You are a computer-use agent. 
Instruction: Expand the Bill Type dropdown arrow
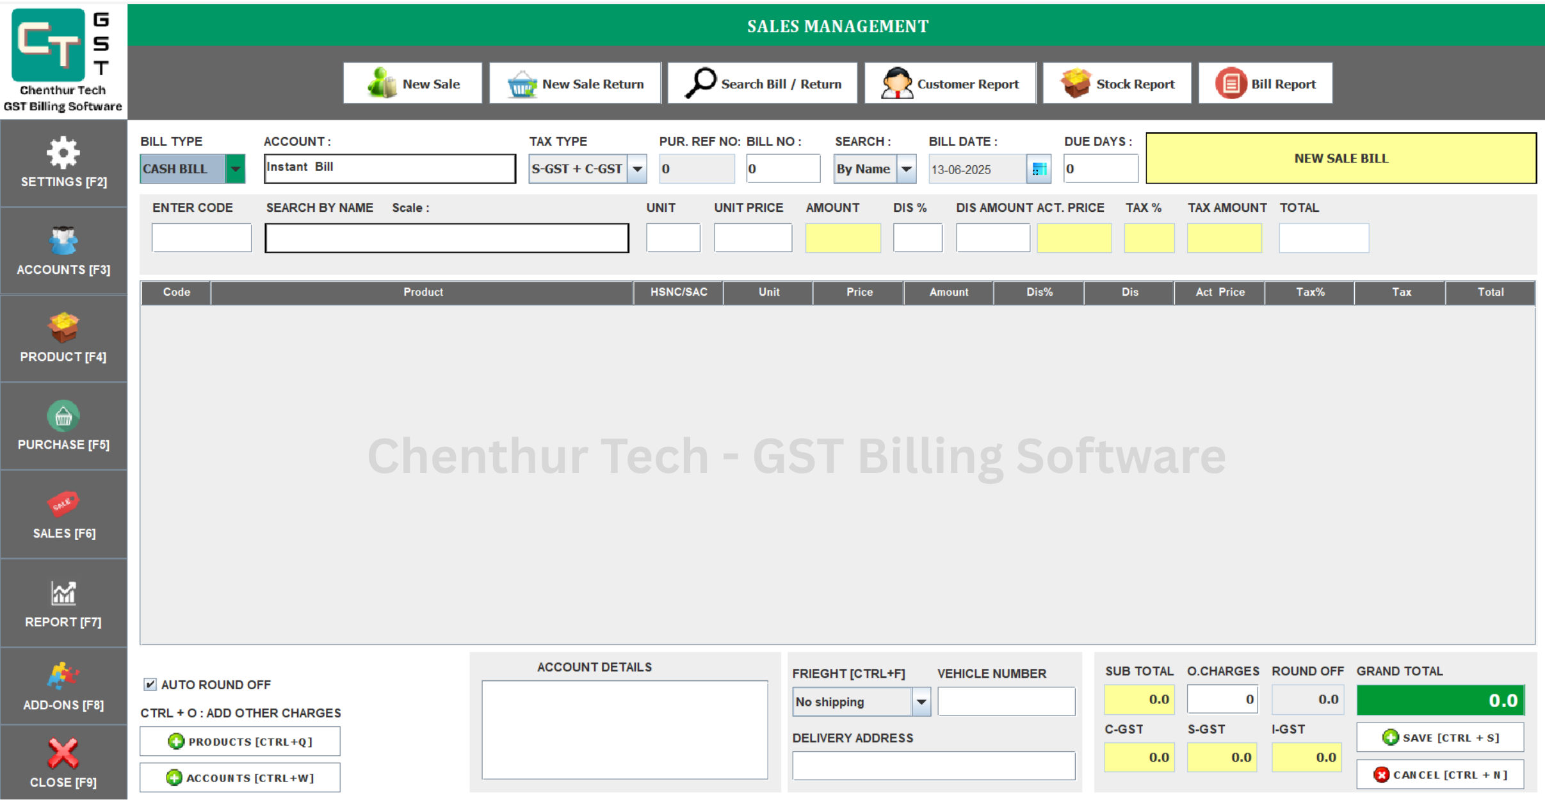point(235,169)
